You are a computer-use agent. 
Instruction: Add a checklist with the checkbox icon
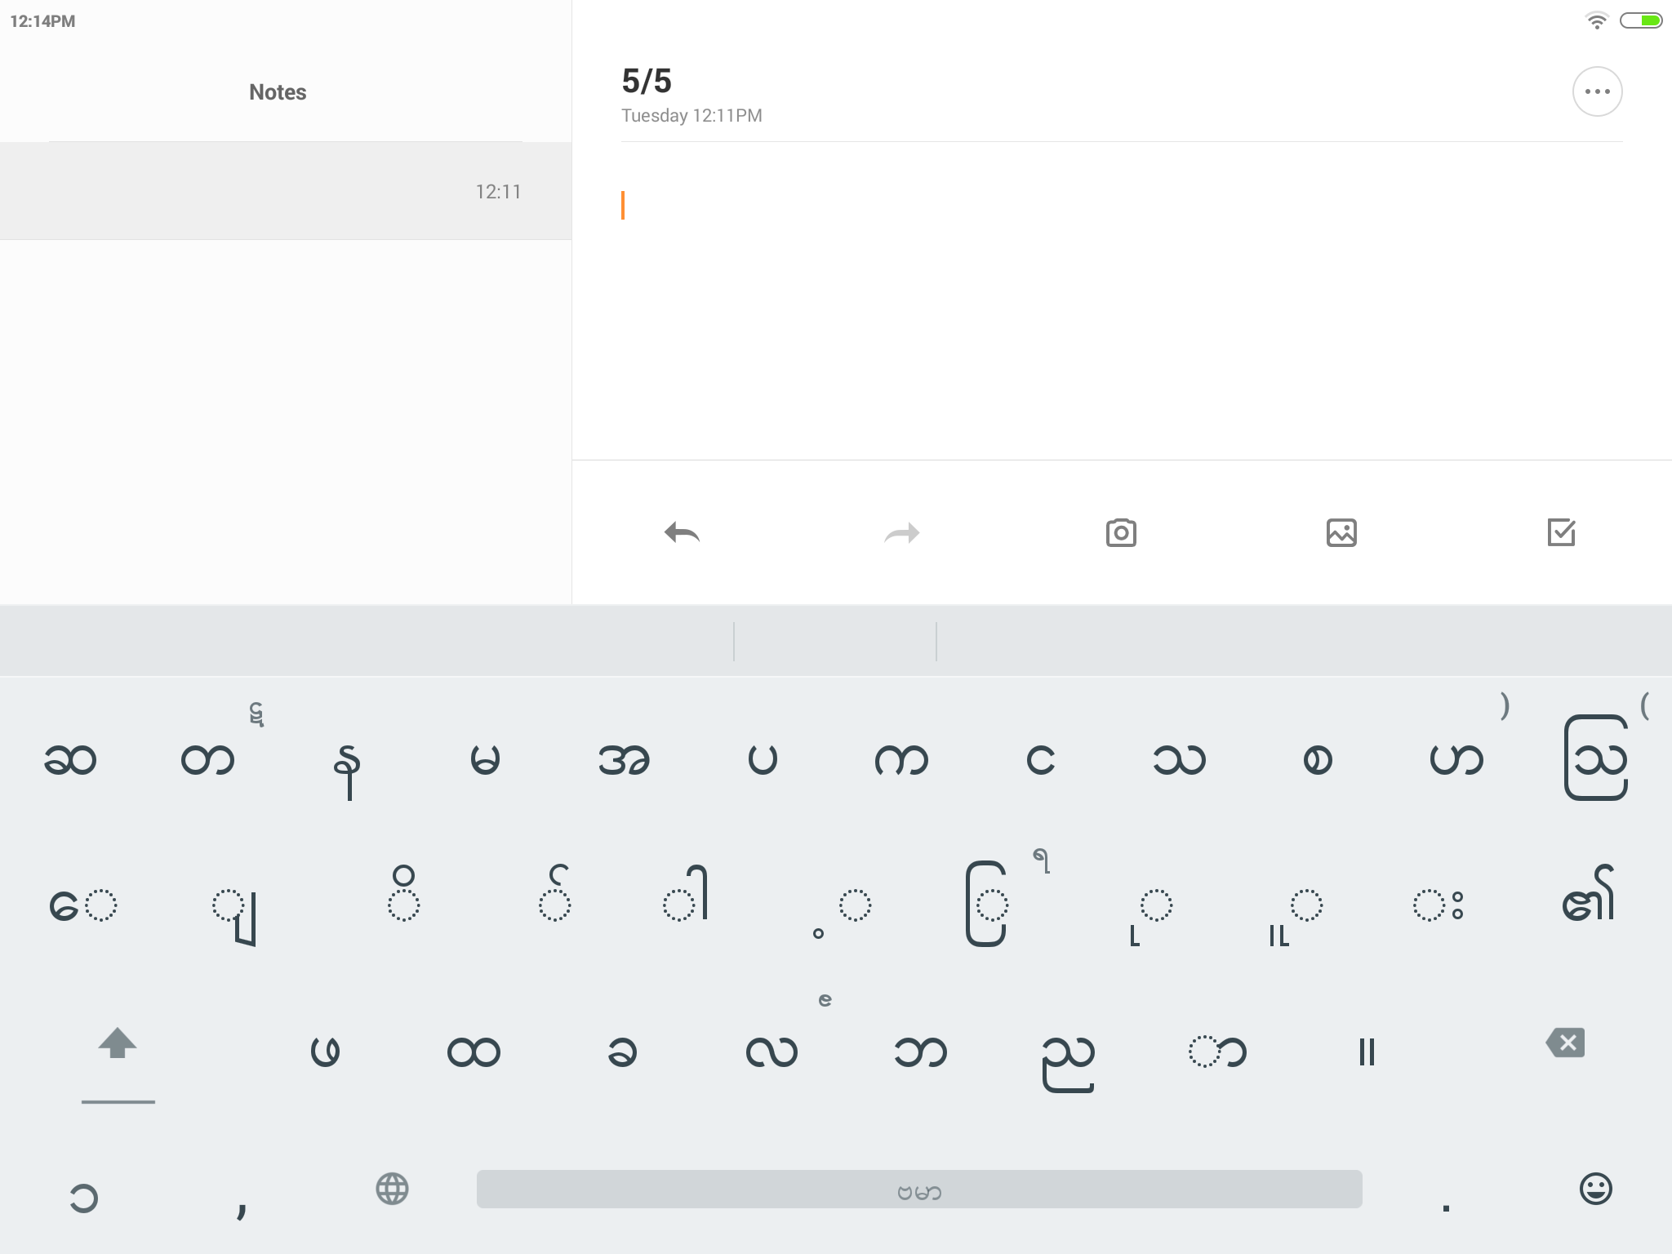pyautogui.click(x=1561, y=532)
